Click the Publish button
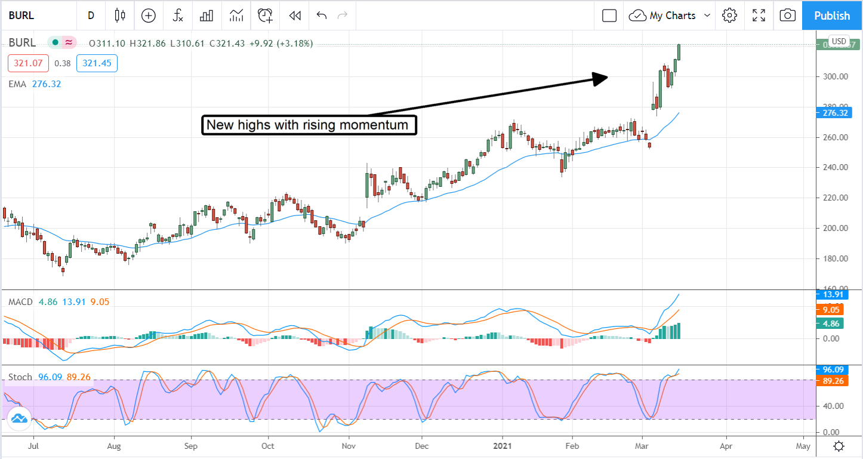The width and height of the screenshot is (863, 459). (832, 16)
